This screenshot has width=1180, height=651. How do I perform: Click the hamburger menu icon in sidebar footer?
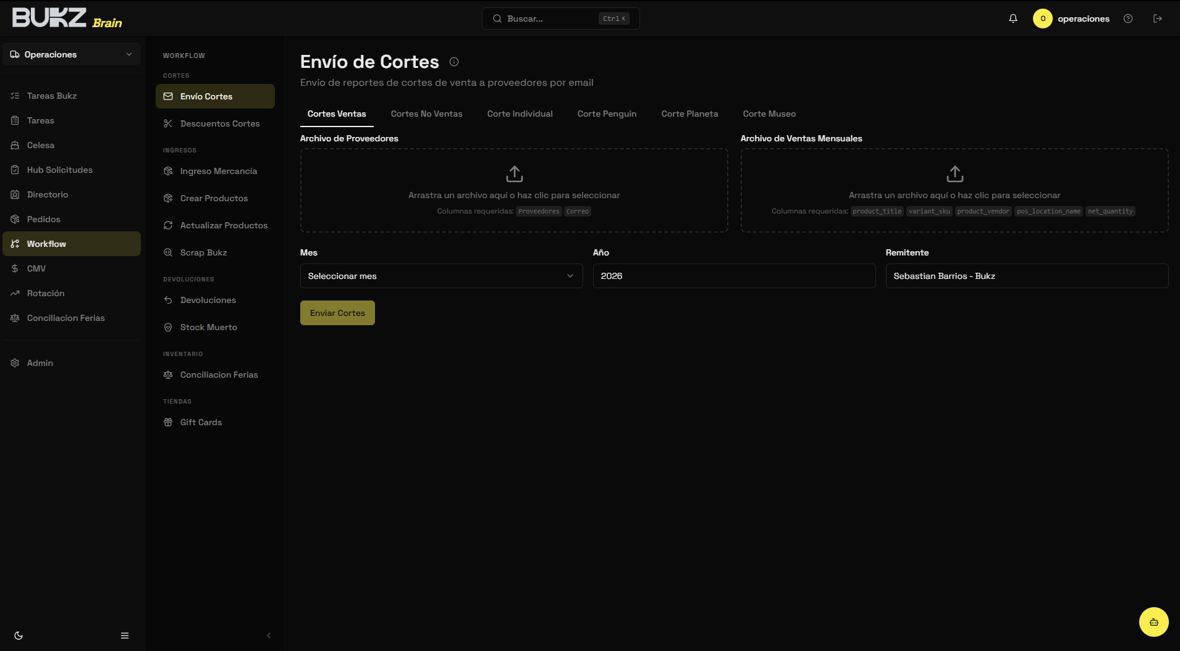125,636
